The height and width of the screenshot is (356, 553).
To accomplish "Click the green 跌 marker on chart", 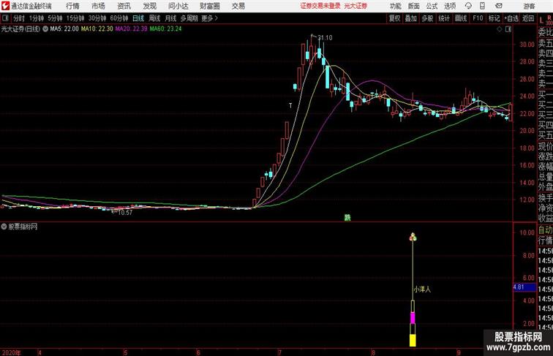I will [347, 218].
